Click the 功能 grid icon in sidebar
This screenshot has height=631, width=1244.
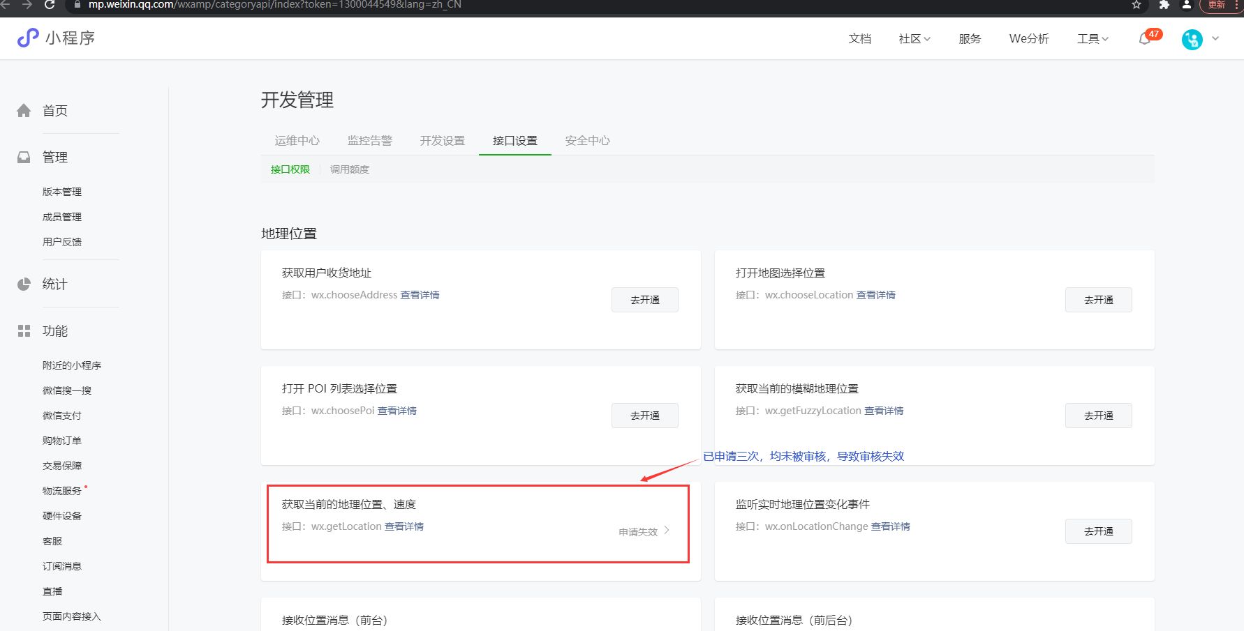[x=24, y=330]
